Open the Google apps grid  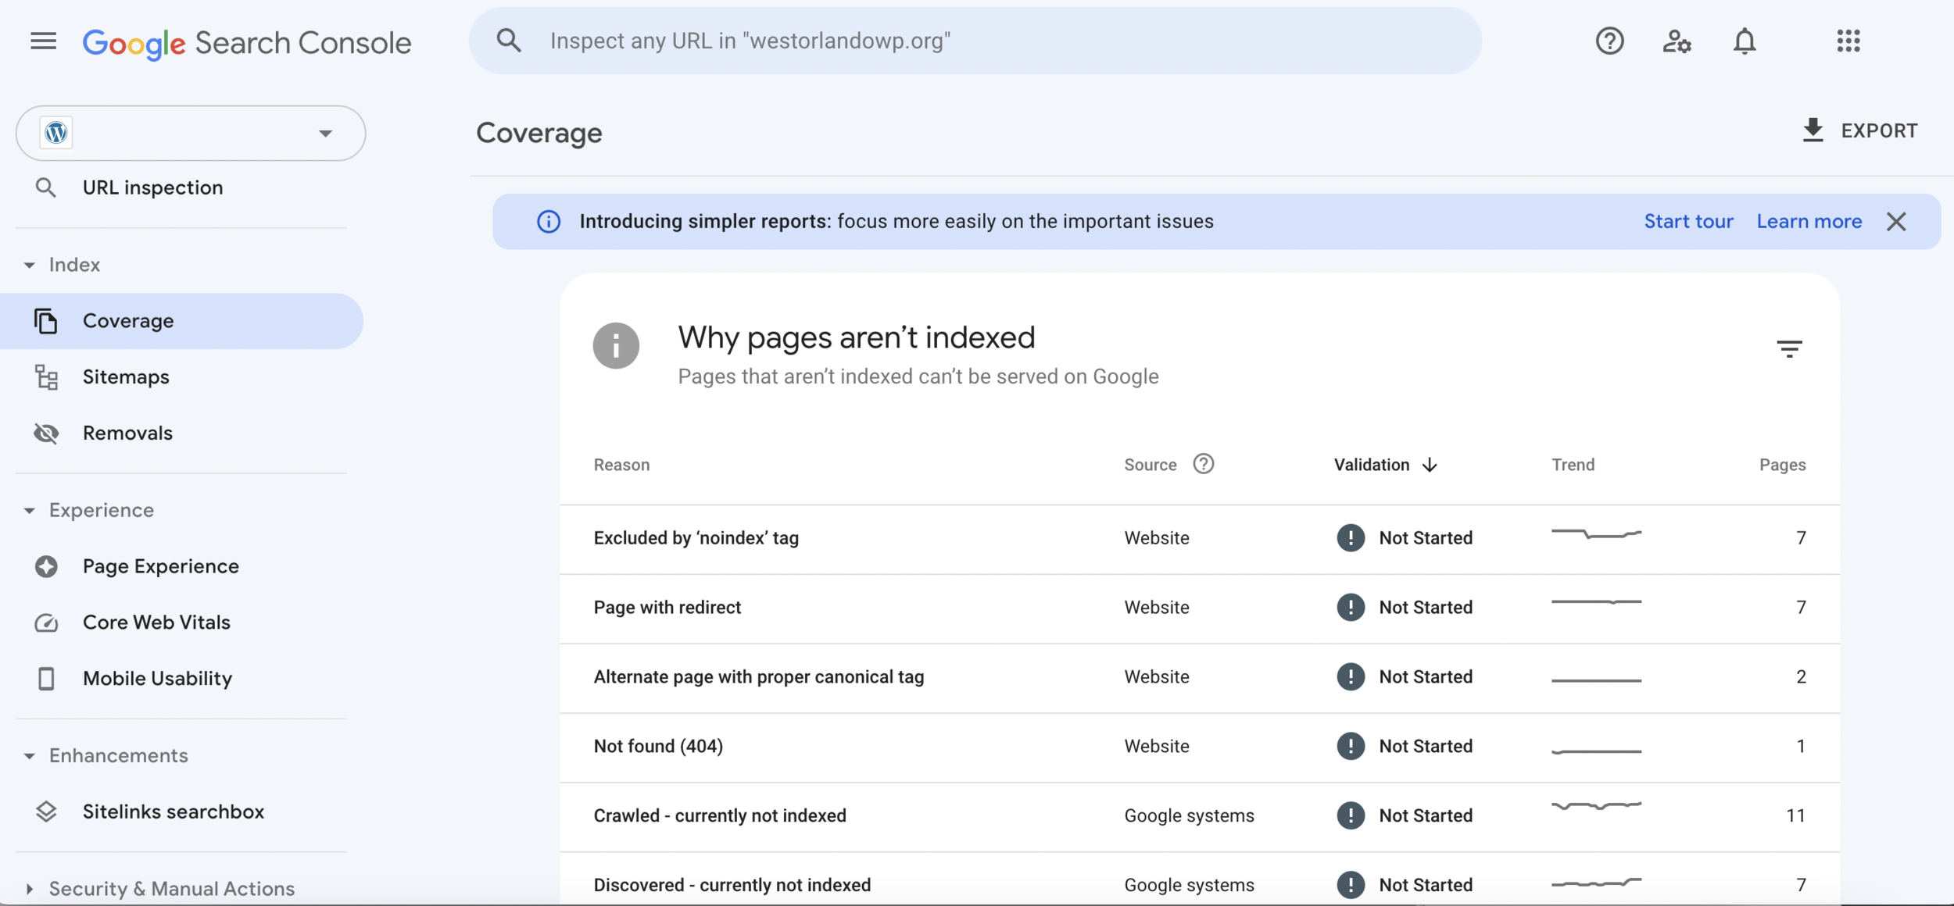1848,41
